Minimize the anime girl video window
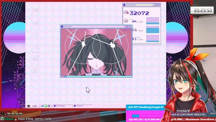Screen dimensions: 216x122 [x=125, y=26]
